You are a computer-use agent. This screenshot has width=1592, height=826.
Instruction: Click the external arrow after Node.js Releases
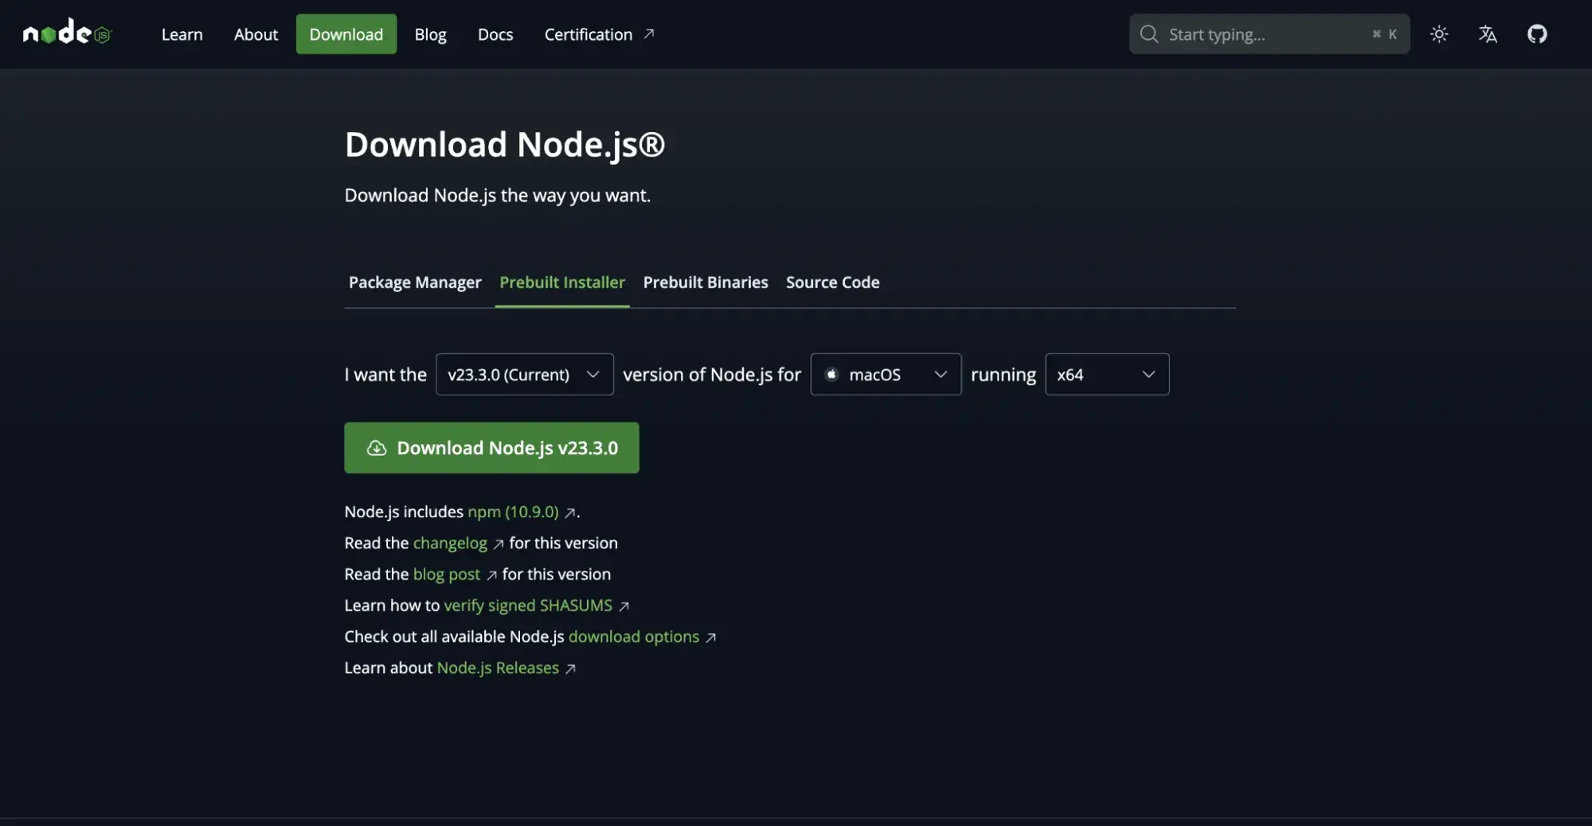[x=569, y=668]
